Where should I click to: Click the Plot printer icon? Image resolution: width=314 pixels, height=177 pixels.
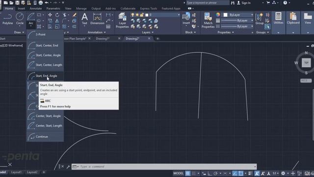coord(41,2)
